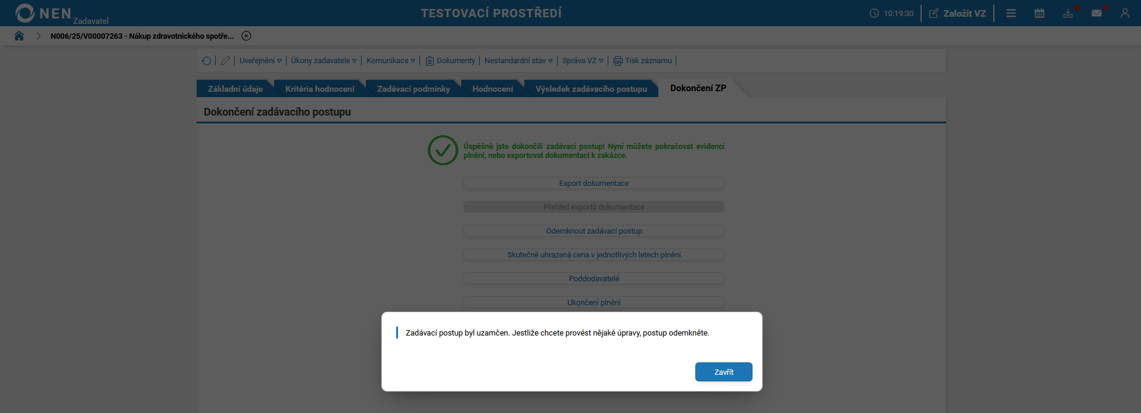Open Dokumenty via clipboard icon

coord(450,60)
